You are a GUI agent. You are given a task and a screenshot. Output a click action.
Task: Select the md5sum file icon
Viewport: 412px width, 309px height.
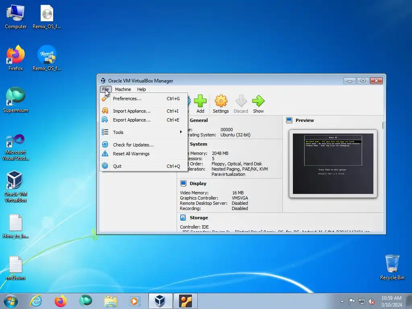pos(16,268)
